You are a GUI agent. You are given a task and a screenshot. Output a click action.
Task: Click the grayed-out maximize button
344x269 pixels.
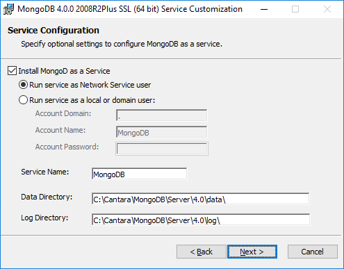(x=295, y=9)
